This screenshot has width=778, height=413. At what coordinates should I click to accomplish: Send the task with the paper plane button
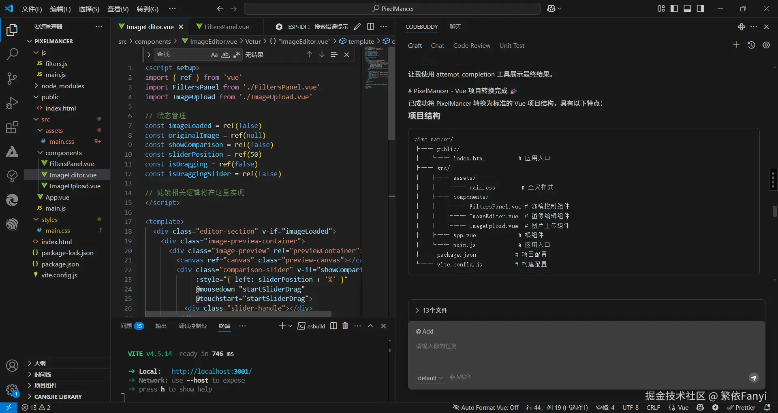[x=753, y=378]
